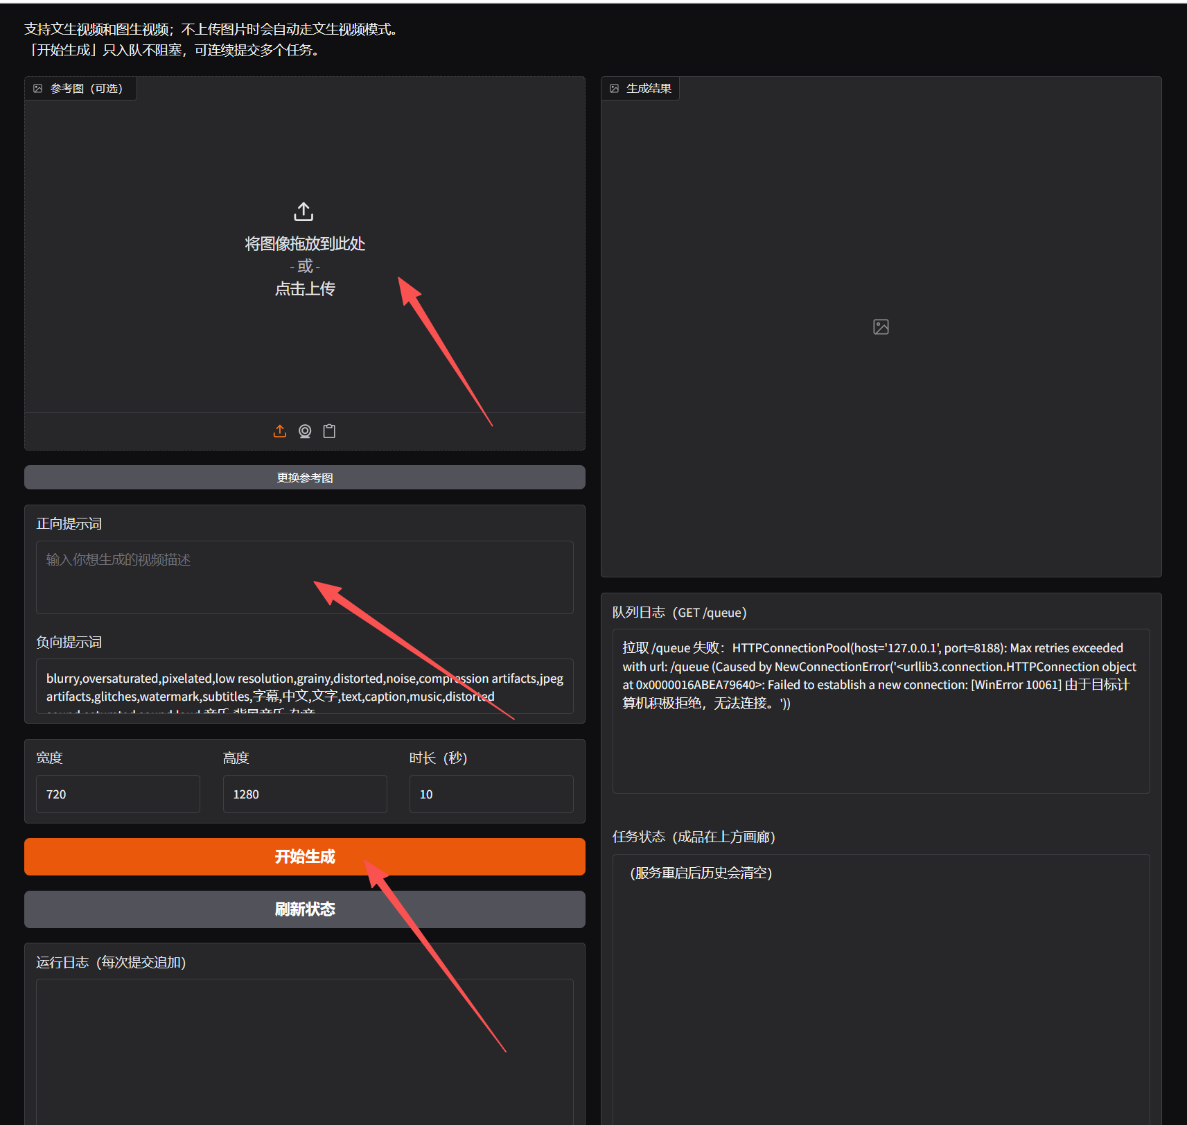
Task: Click inside the 负向提示词 text area
Action: (305, 686)
